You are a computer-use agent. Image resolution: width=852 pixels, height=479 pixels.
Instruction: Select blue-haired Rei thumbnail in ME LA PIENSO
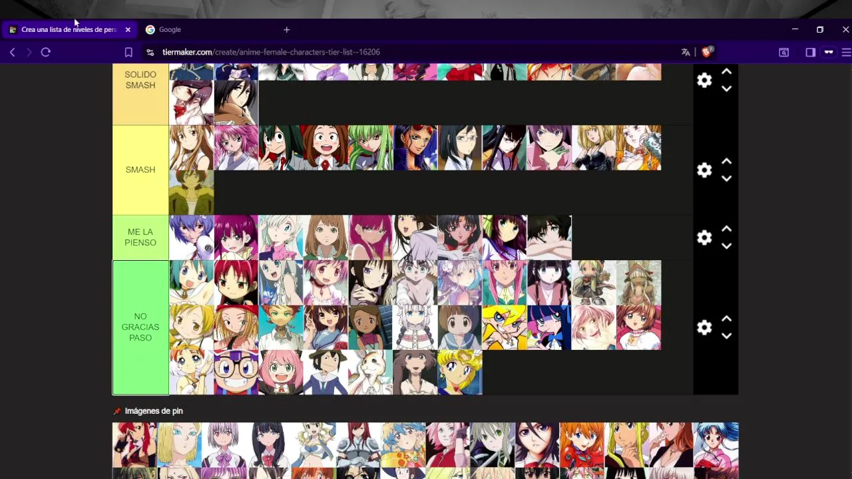(191, 238)
